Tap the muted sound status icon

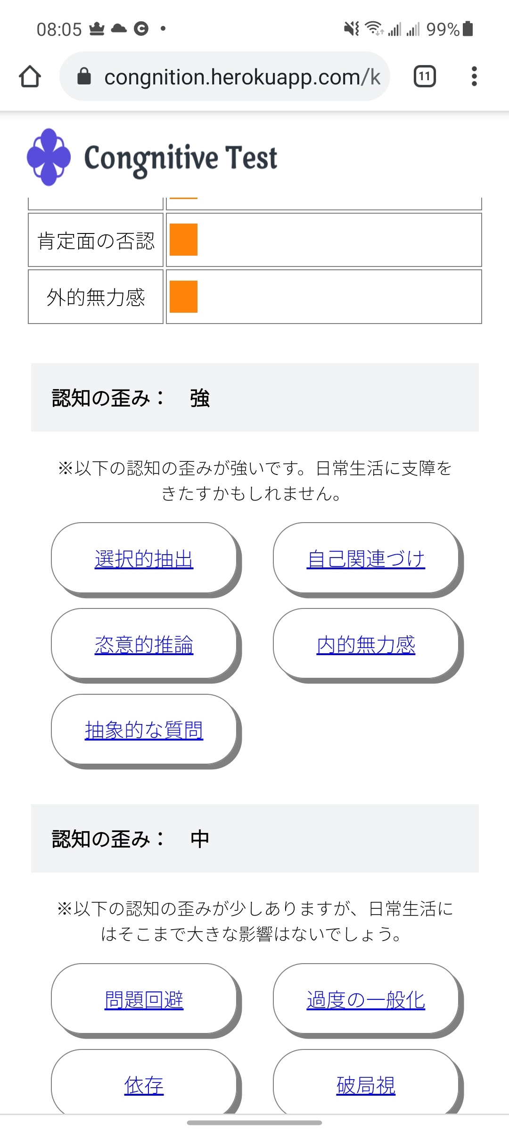coord(352,29)
